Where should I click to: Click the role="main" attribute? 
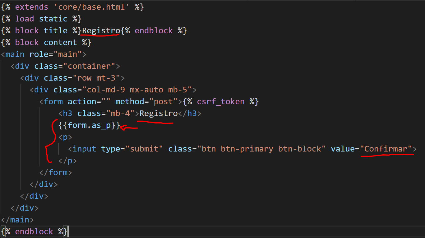click(56, 54)
